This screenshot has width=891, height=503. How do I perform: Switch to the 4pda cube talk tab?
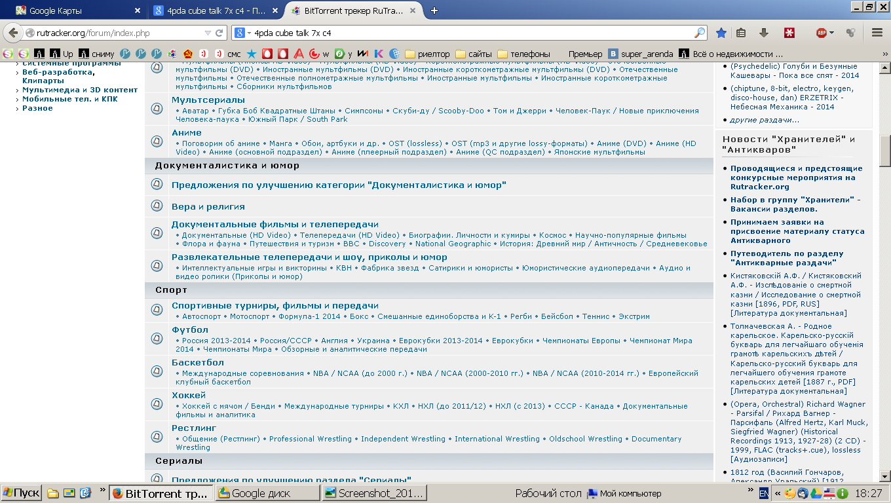coord(215,10)
